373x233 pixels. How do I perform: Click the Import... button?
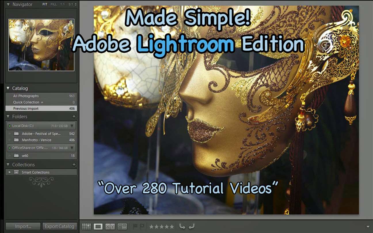[23, 226]
